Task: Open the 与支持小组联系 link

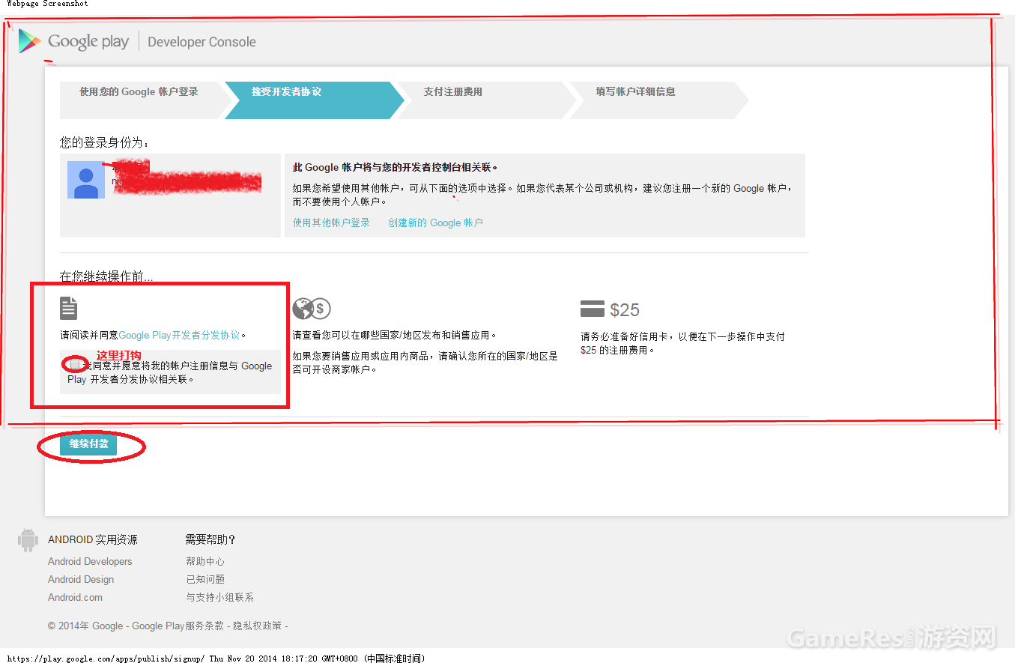Action: pos(219,597)
